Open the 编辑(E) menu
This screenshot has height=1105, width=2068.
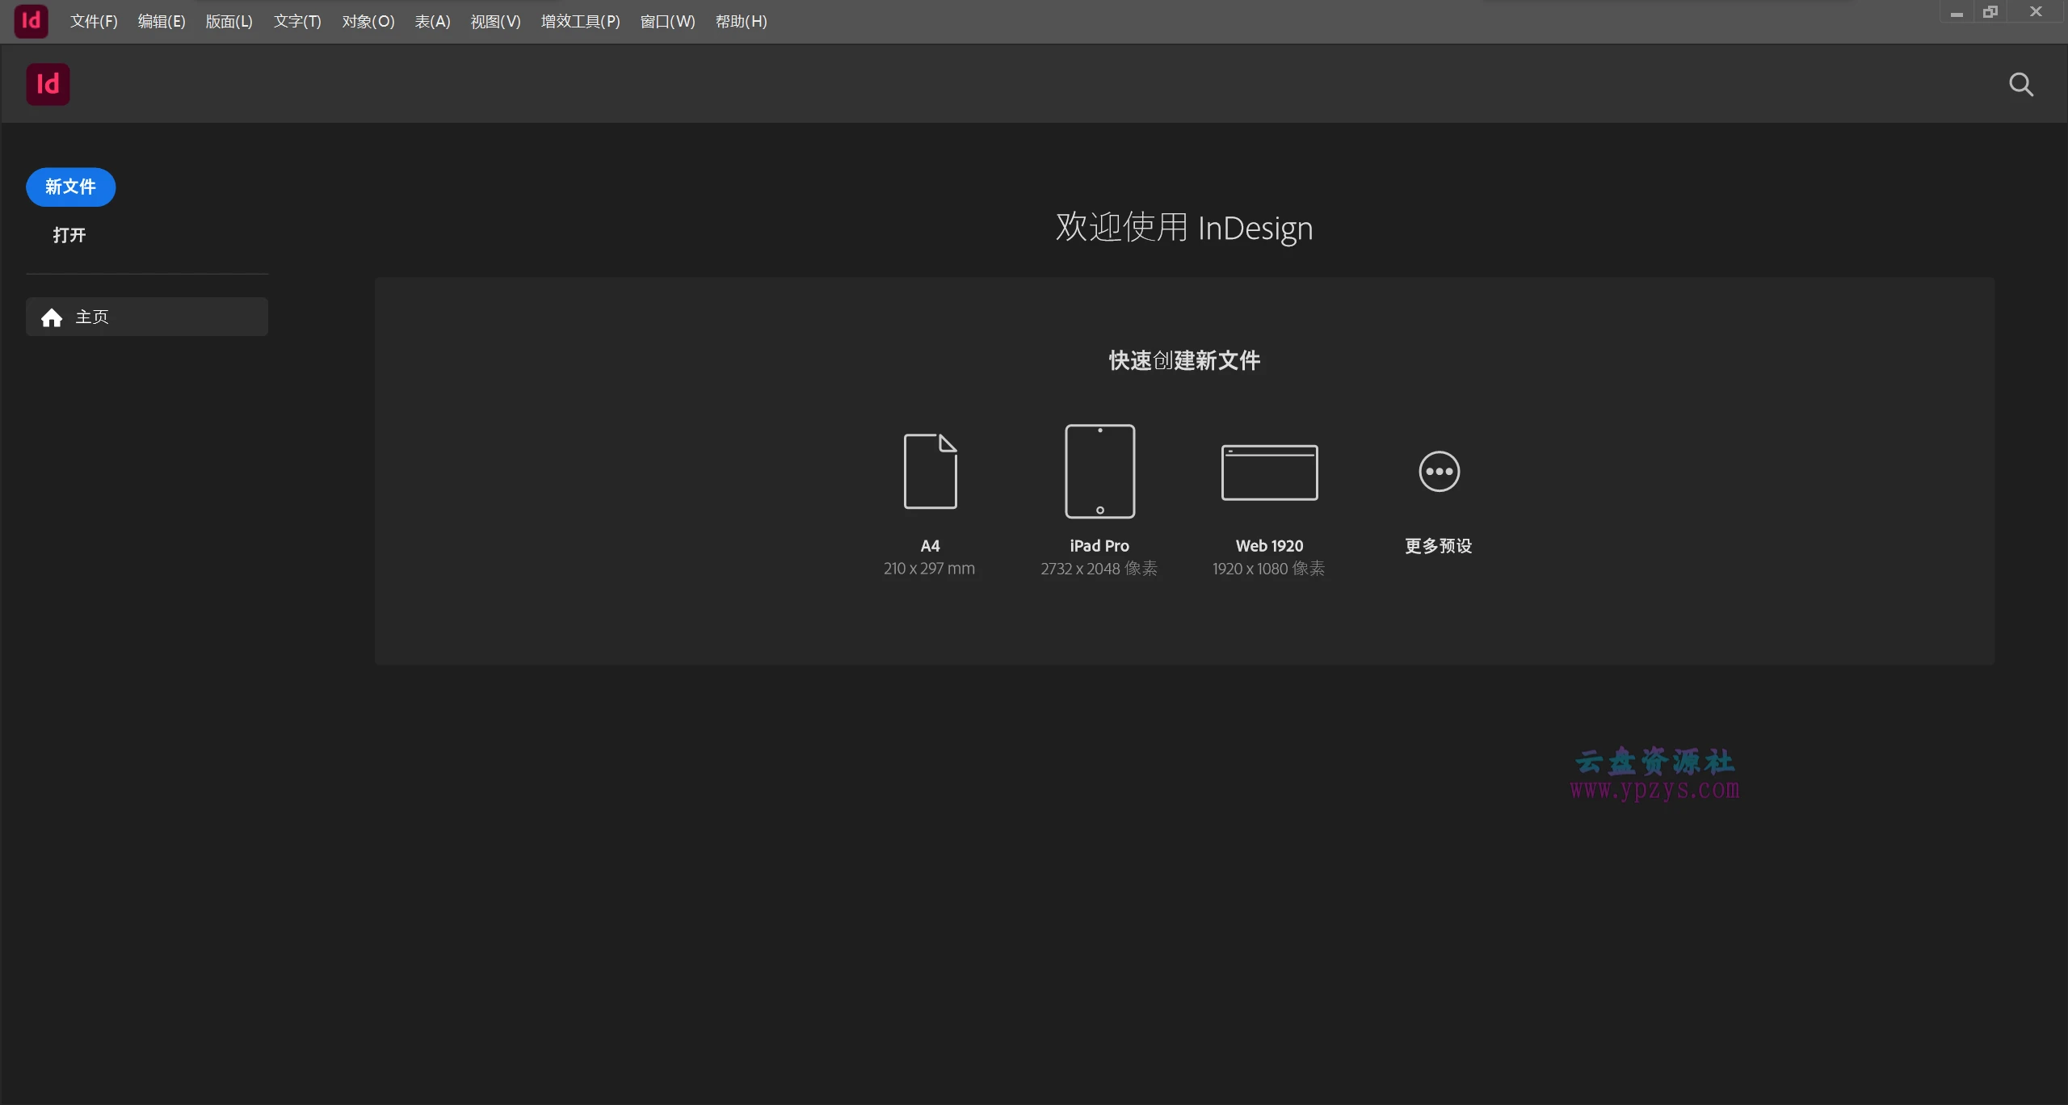pos(161,21)
